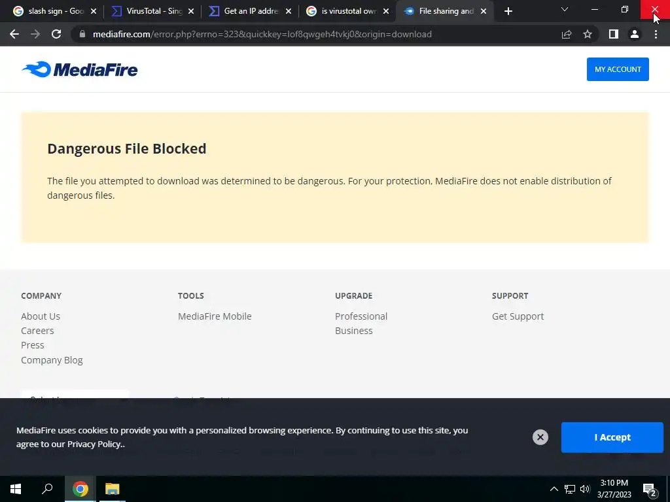Viewport: 670px width, 502px height.
Task: Share this page icon in address bar
Action: point(567,34)
